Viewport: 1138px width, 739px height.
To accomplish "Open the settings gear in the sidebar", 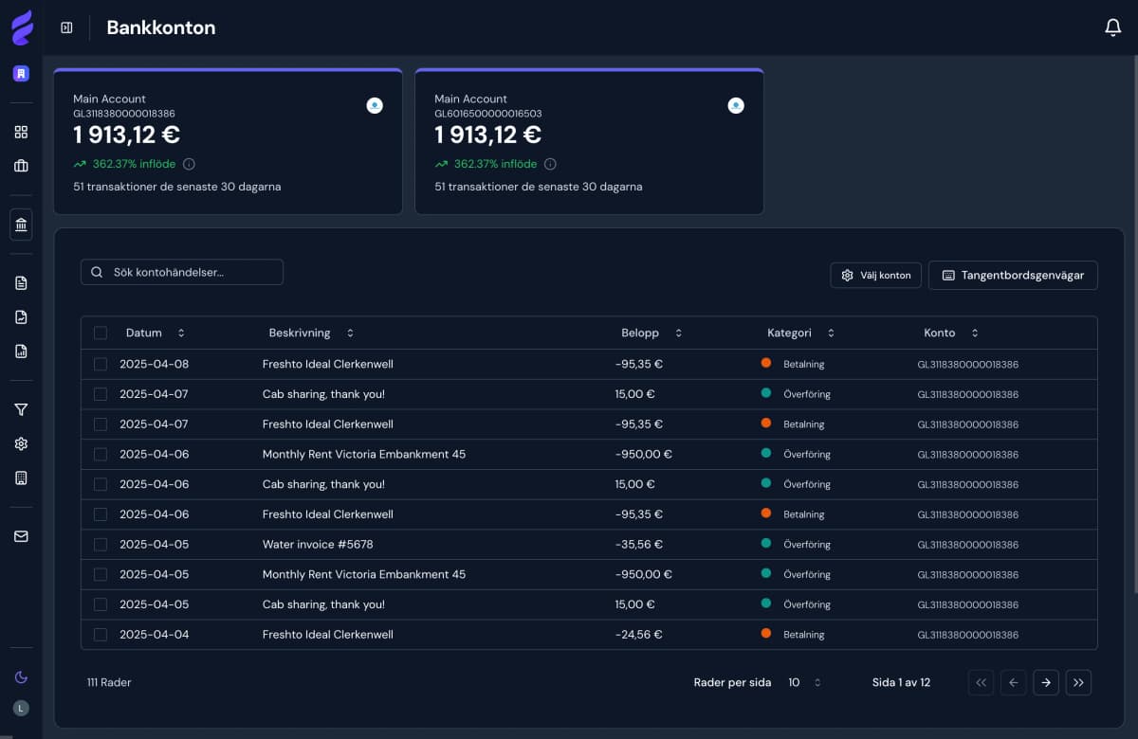I will coord(21,443).
